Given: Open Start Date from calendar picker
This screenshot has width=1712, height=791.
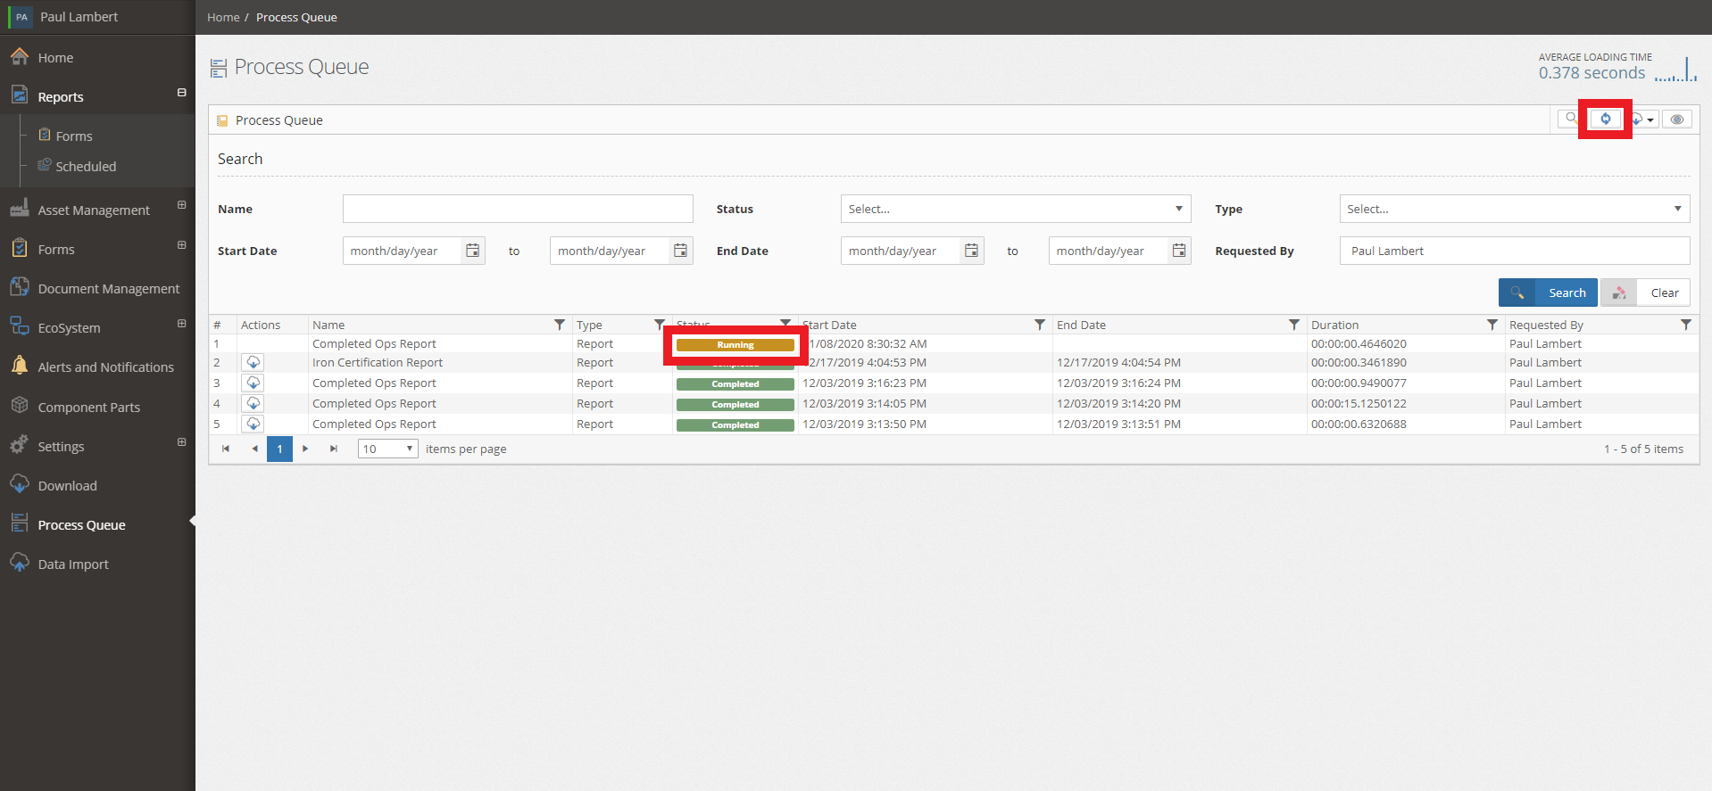Looking at the screenshot, I should tap(473, 251).
